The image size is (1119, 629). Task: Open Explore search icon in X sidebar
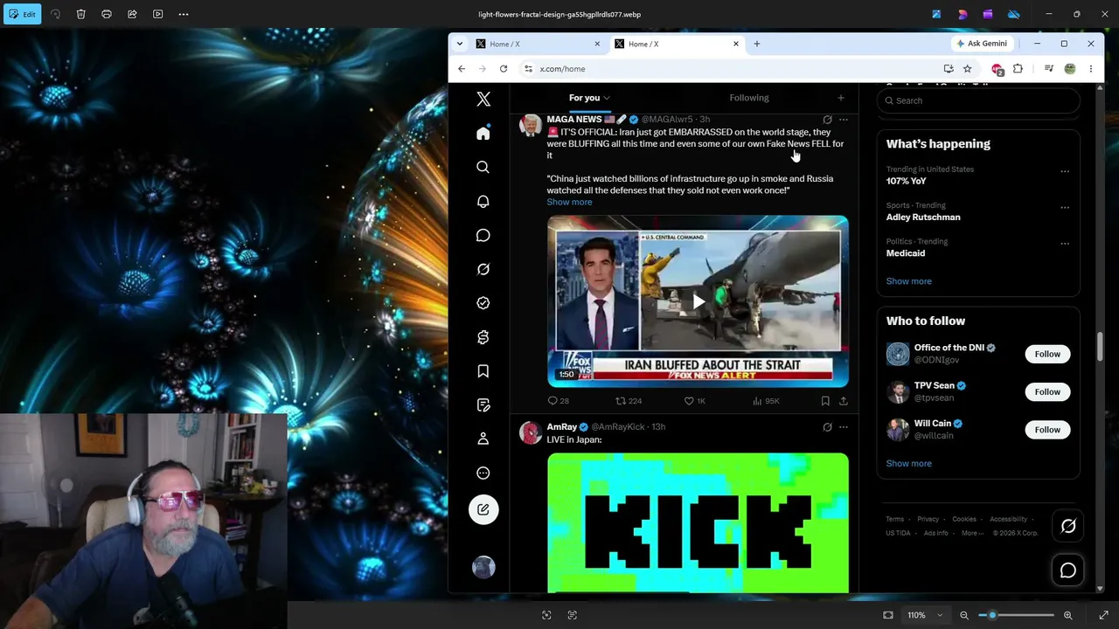(483, 167)
